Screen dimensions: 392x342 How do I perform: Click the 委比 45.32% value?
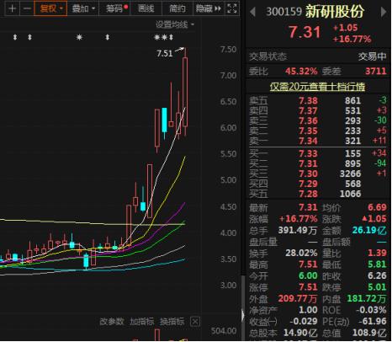(x=301, y=72)
